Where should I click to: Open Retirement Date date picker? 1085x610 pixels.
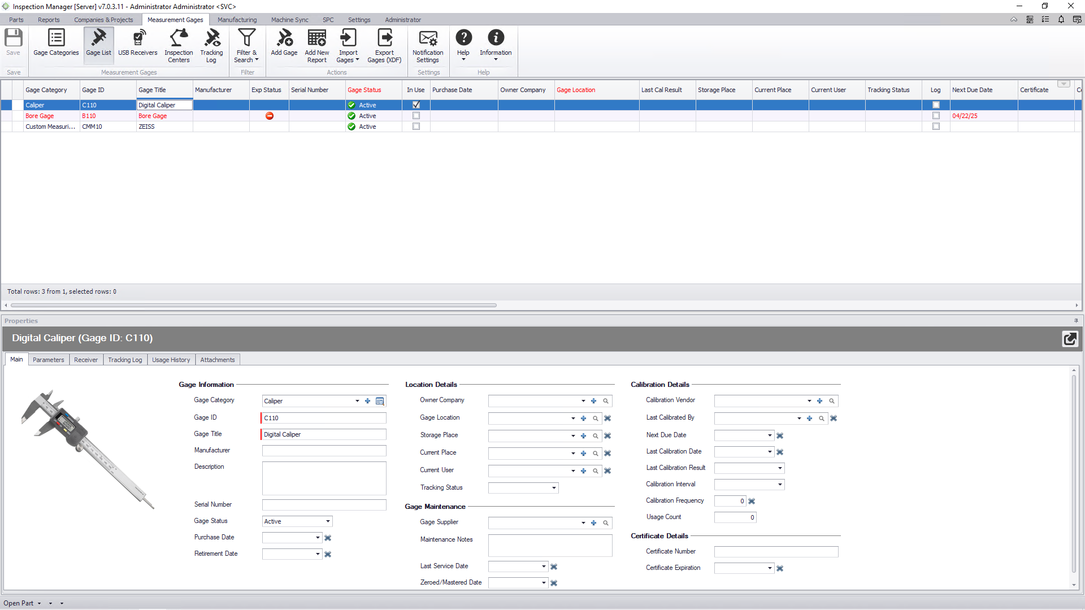coord(318,554)
